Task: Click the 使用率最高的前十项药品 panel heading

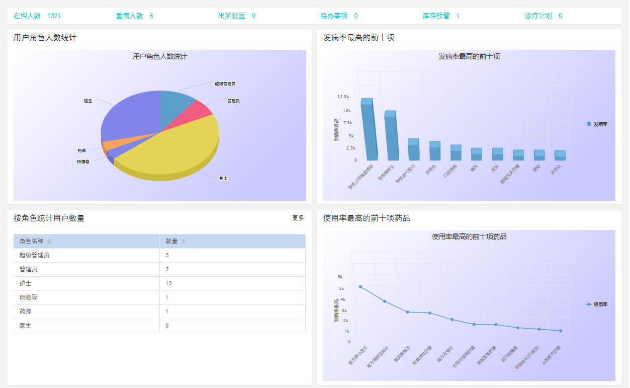Action: pyautogui.click(x=367, y=218)
